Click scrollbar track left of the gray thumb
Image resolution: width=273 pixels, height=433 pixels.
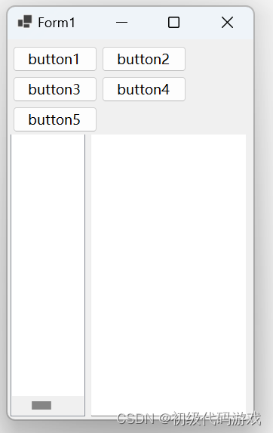click(22, 405)
